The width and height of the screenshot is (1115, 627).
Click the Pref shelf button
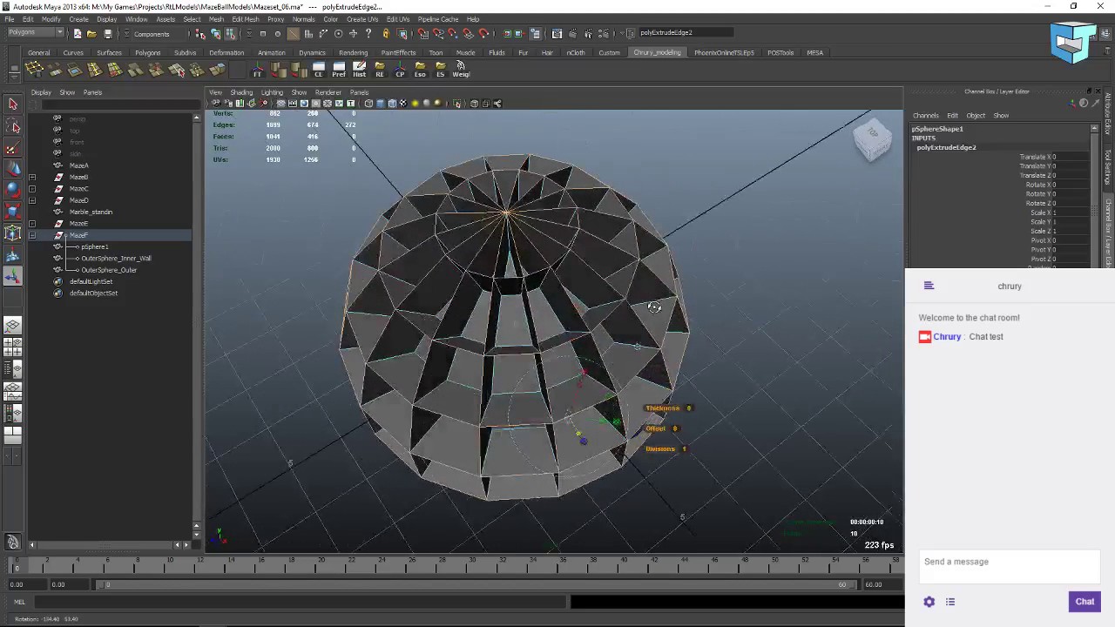click(x=339, y=70)
